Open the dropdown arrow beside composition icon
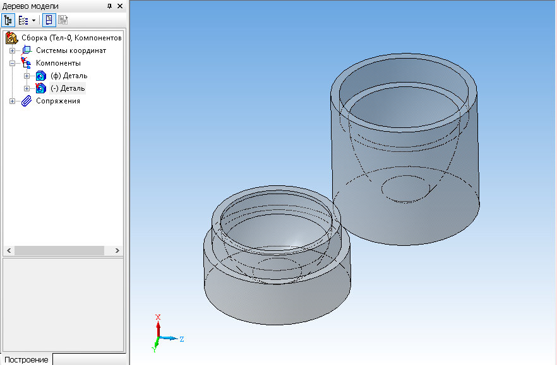 (x=33, y=20)
